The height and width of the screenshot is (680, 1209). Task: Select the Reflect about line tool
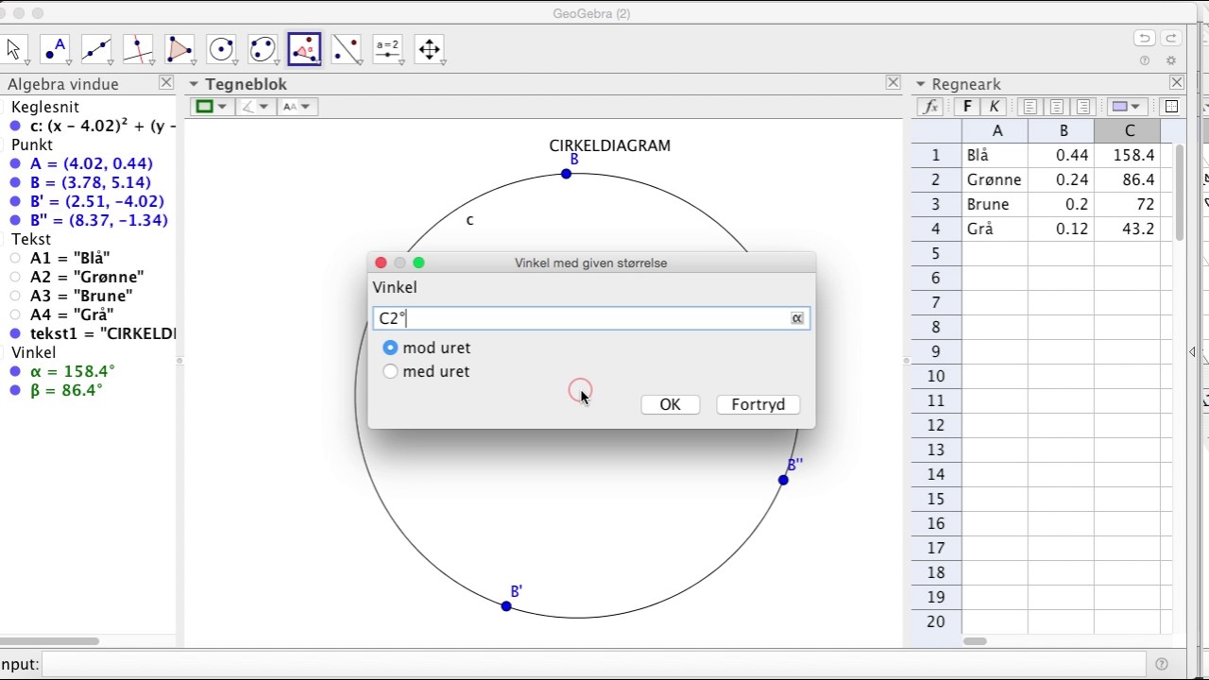(x=346, y=49)
